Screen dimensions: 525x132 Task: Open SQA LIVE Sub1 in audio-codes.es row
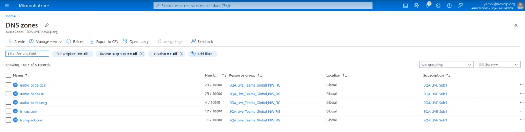pyautogui.click(x=435, y=94)
